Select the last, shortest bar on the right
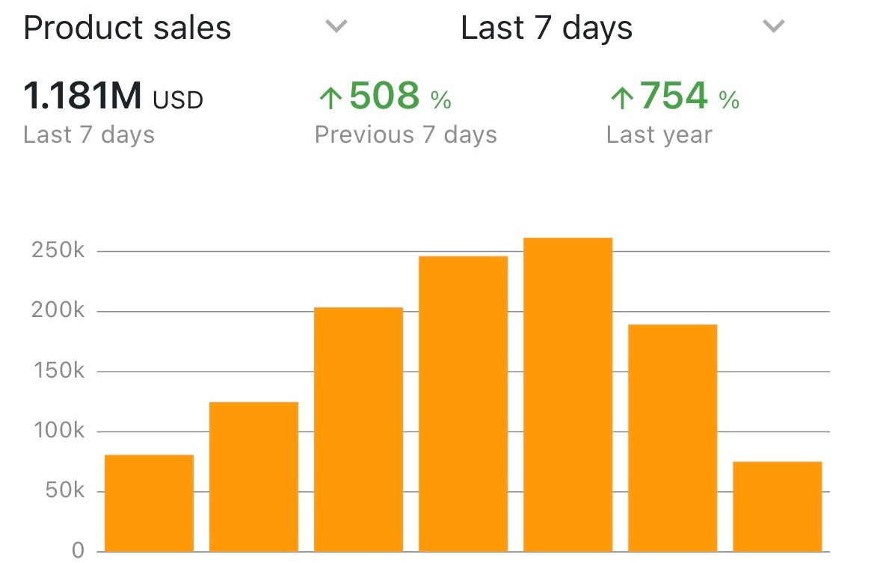Image resolution: width=874 pixels, height=563 pixels. (778, 507)
